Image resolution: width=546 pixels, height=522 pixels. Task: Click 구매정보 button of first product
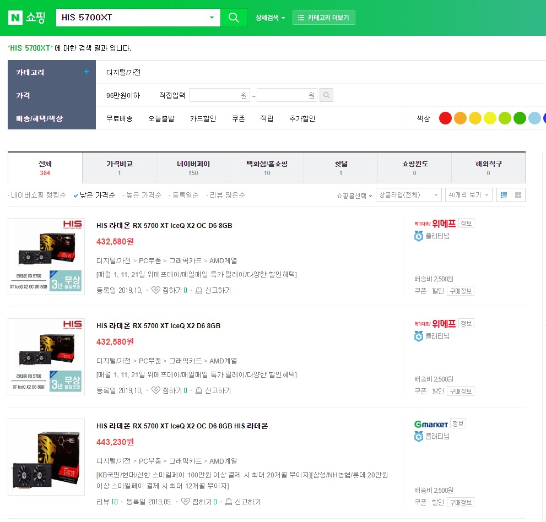[x=461, y=291]
